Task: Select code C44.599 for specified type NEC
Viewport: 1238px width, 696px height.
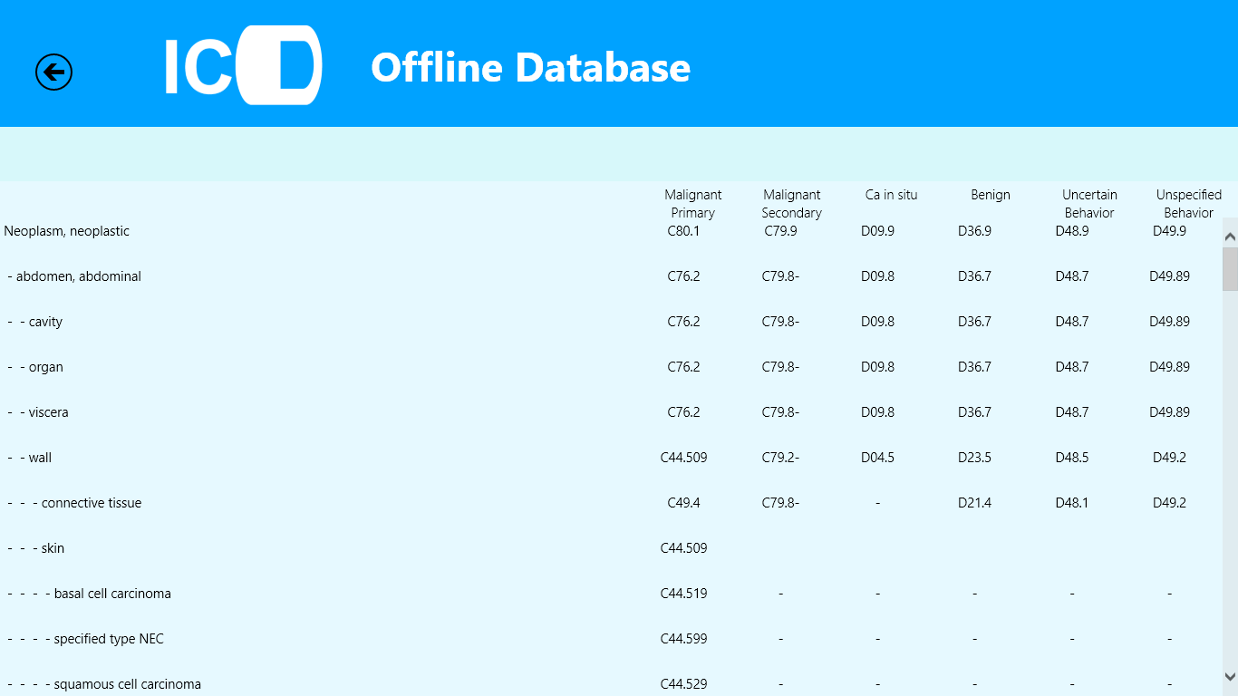Action: [682, 639]
